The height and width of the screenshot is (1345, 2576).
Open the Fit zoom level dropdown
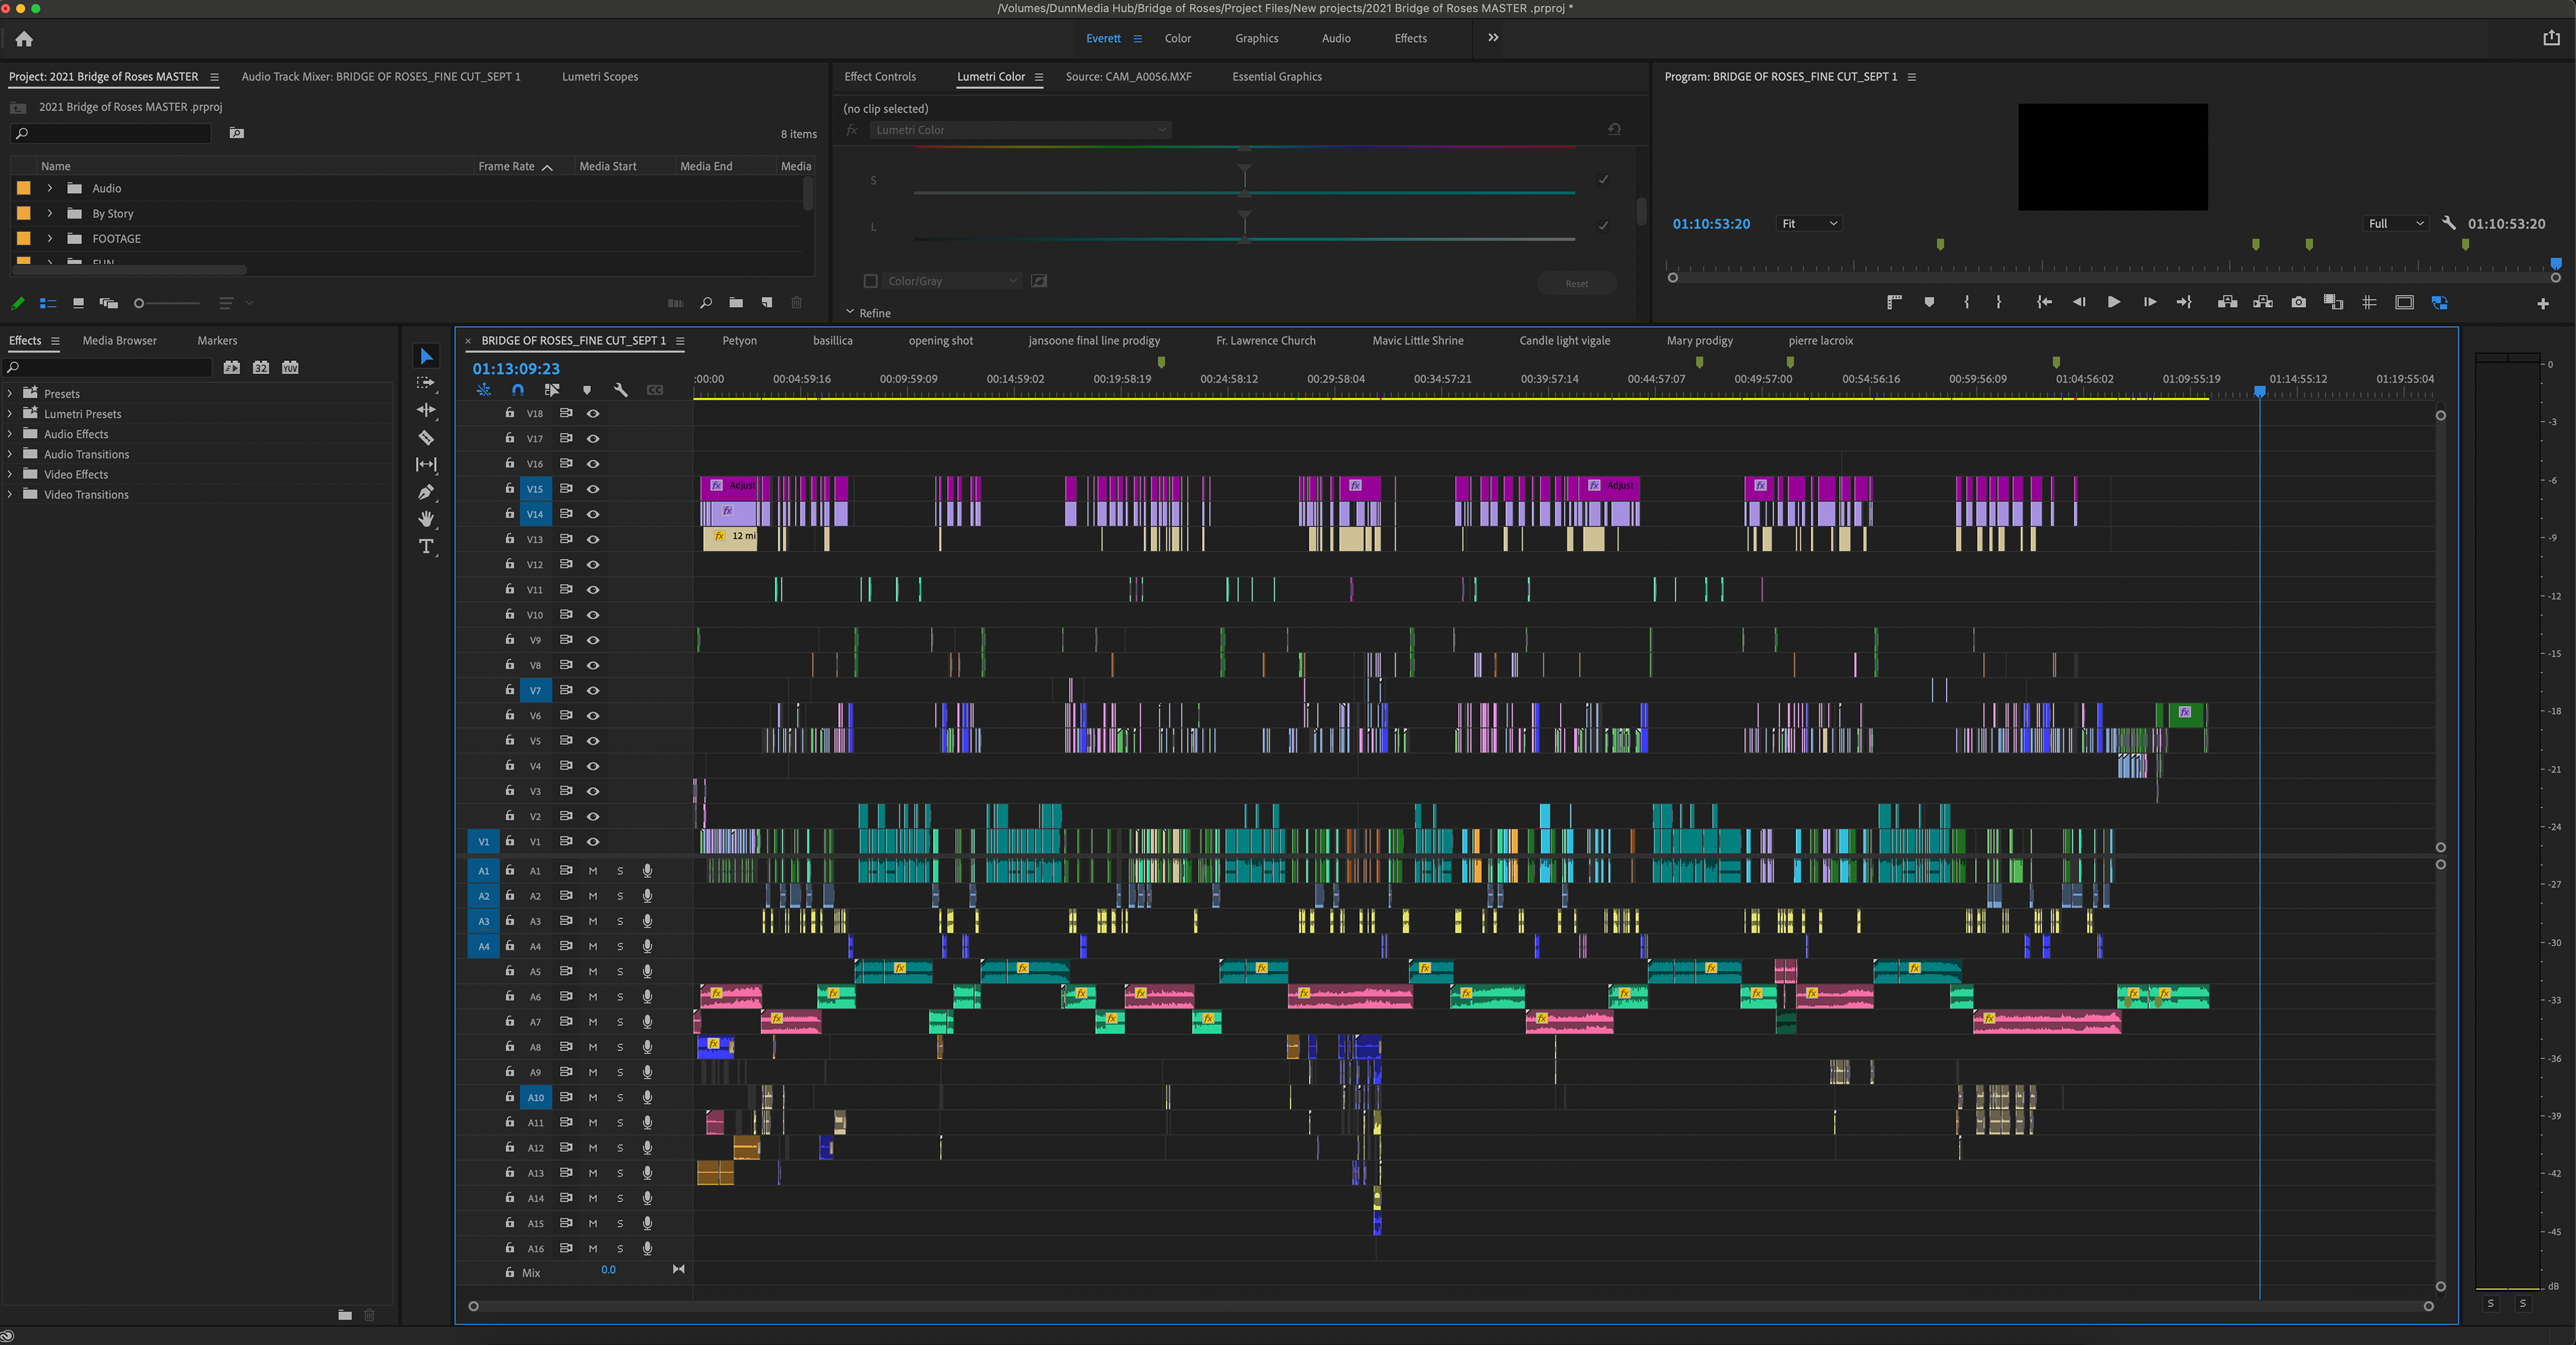pos(1809,224)
